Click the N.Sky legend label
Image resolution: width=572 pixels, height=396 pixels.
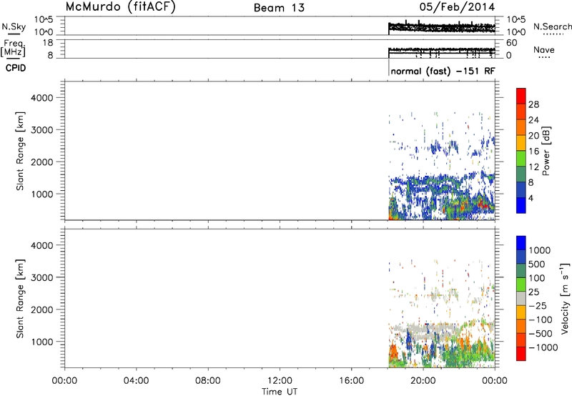pos(14,26)
